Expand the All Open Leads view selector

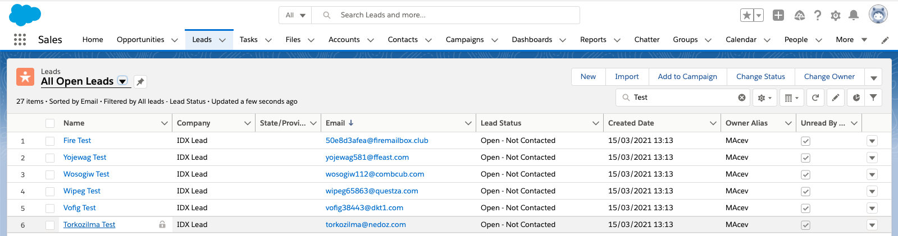pyautogui.click(x=122, y=81)
